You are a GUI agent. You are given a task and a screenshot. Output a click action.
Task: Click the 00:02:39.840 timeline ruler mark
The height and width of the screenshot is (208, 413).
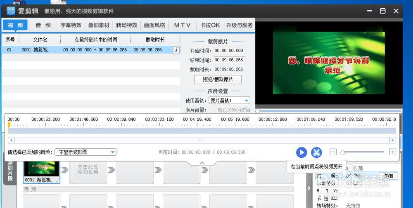tap(121, 119)
